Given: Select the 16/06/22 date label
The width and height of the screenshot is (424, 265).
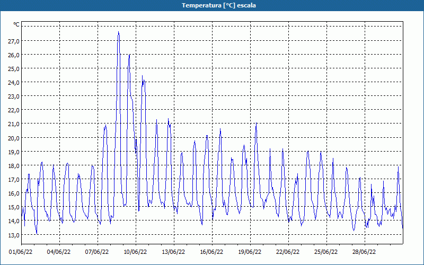Looking at the screenshot, I should click(211, 252).
